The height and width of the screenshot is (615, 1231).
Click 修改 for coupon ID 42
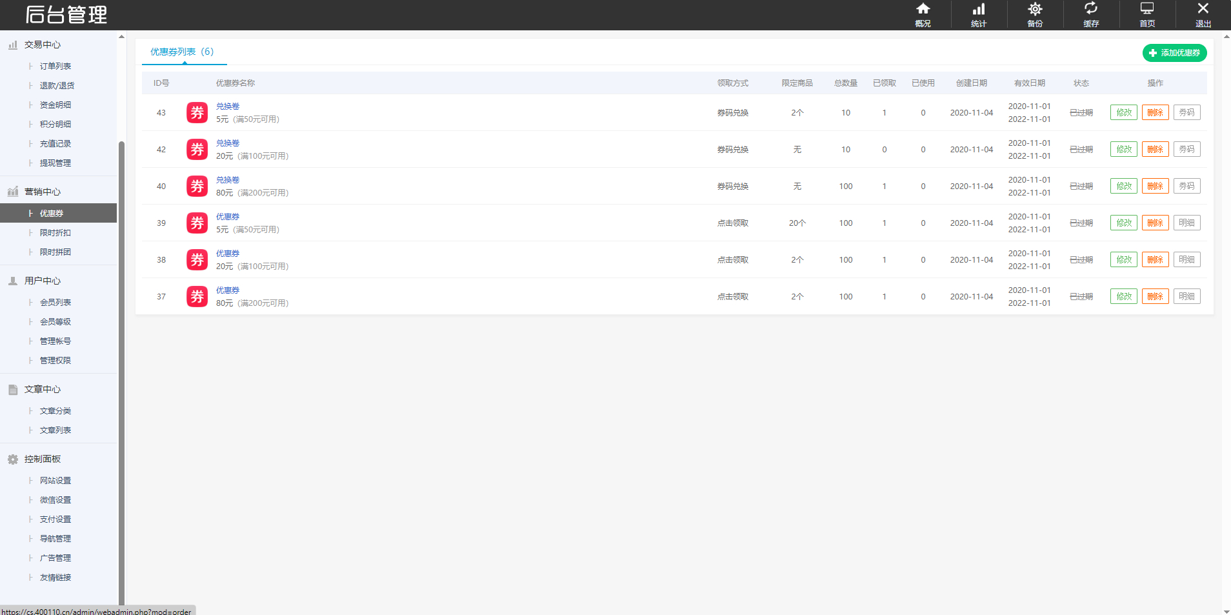[1123, 149]
